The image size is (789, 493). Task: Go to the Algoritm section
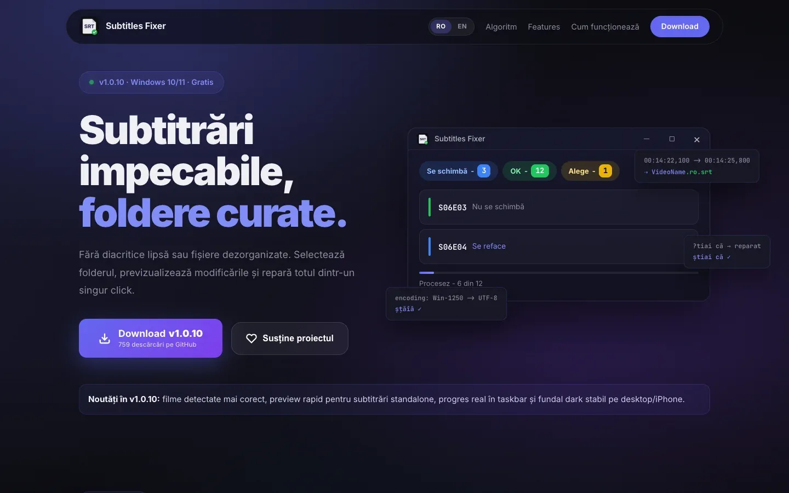(x=501, y=27)
